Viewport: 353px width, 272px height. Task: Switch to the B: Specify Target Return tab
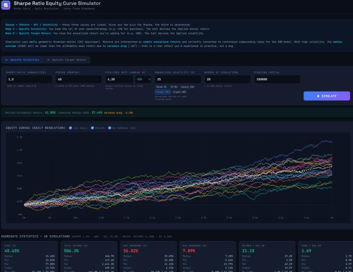point(67,60)
